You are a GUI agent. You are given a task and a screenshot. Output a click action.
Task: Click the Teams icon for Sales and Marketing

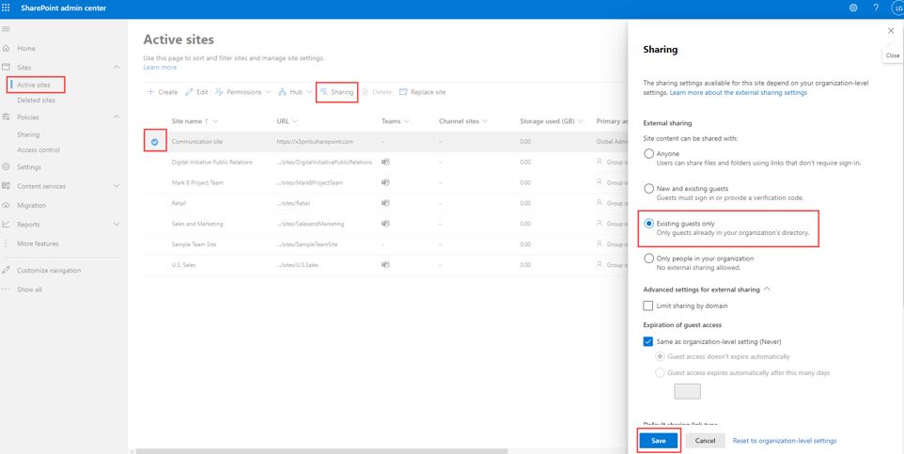[385, 224]
